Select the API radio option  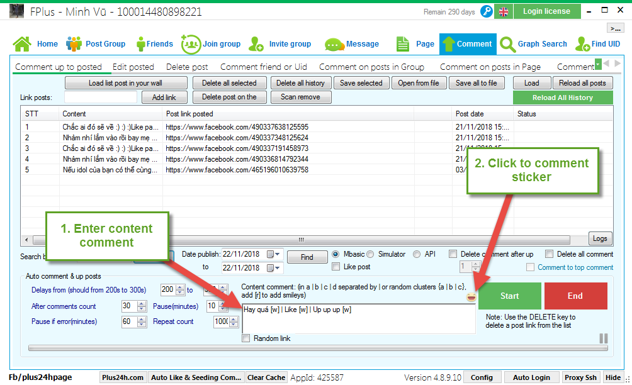[417, 254]
